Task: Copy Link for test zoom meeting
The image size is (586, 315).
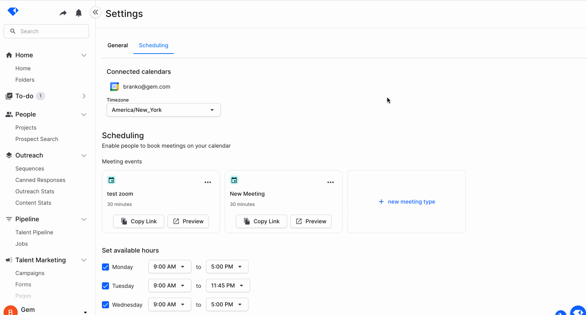Action: pyautogui.click(x=139, y=221)
